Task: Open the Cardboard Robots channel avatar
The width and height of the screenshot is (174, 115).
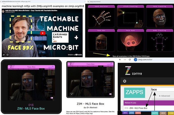Action: [x=3, y=11]
